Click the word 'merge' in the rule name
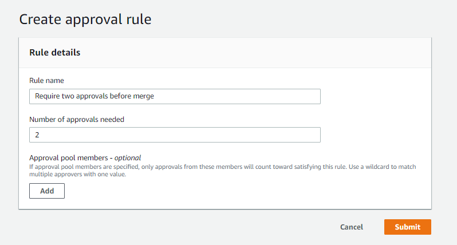This screenshot has width=457, height=245. tap(144, 96)
